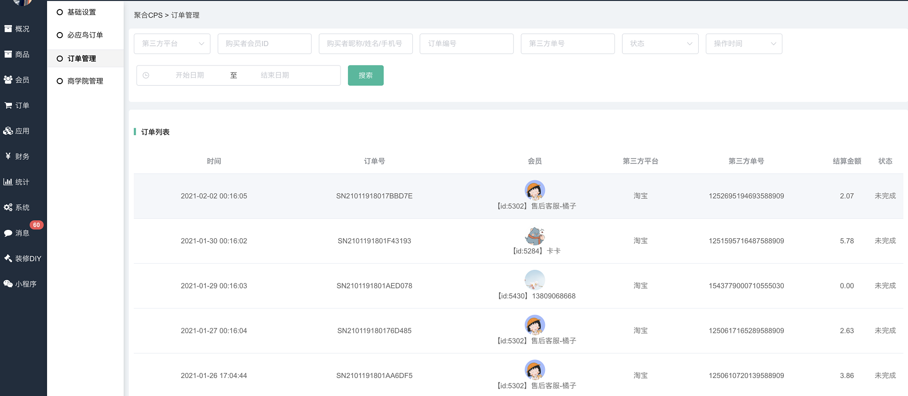Open the 装修DIY menu item
Image resolution: width=908 pixels, height=396 pixels.
(23, 258)
